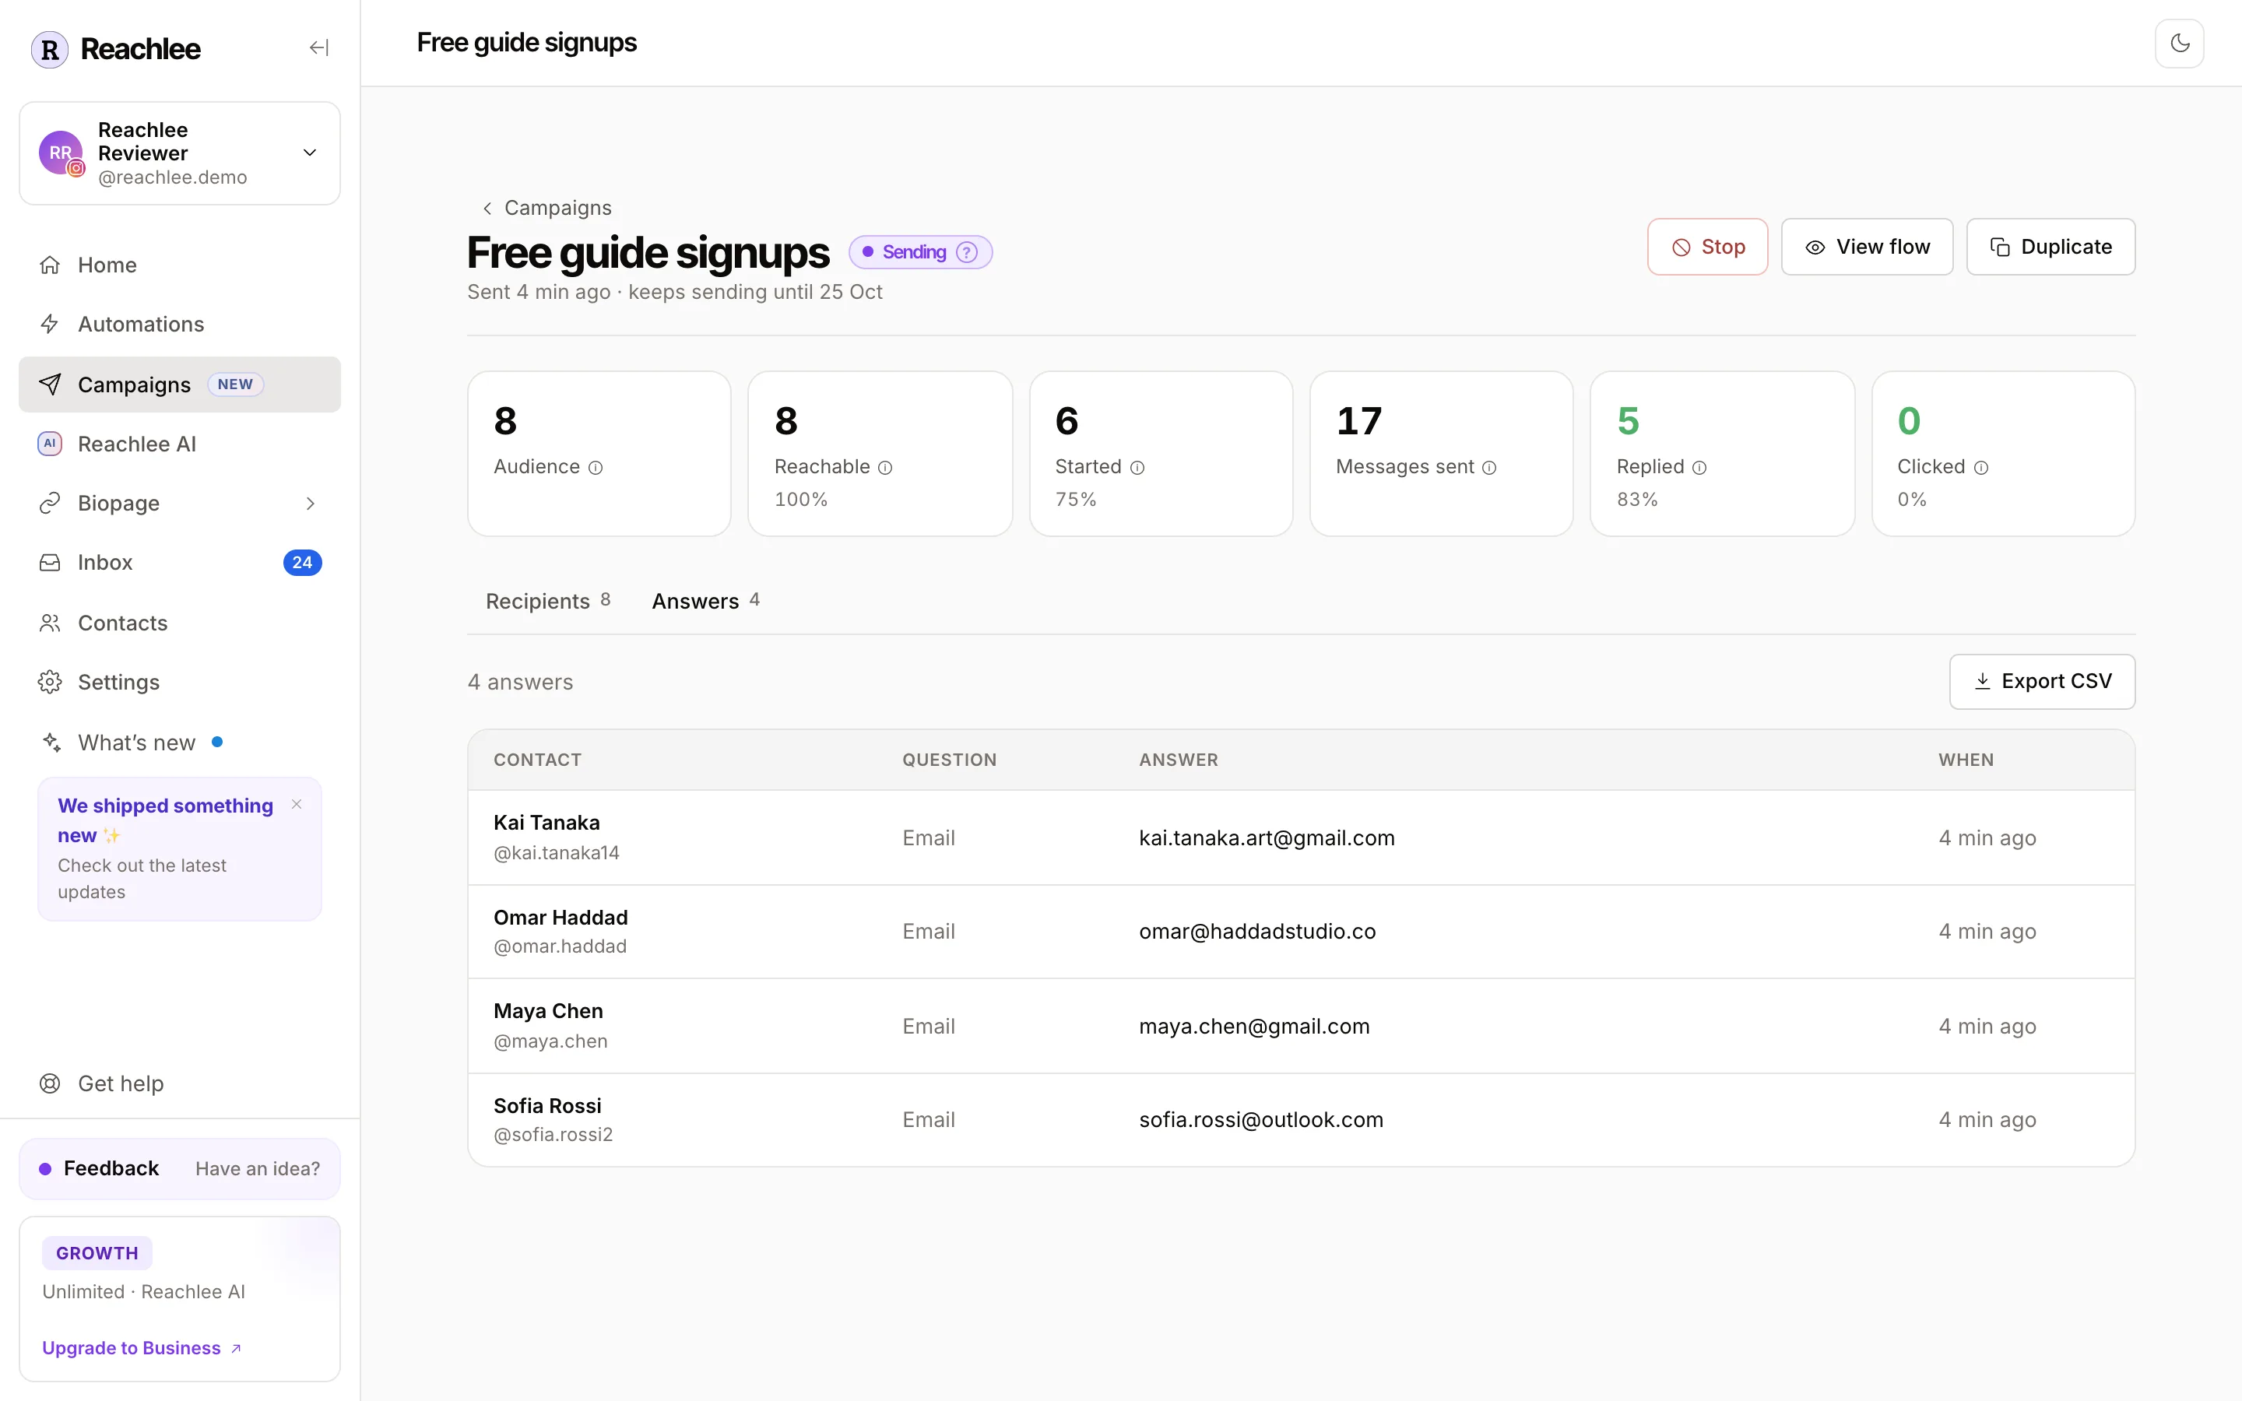Toggle dark mode moon icon
The height and width of the screenshot is (1401, 2242).
coord(2179,44)
